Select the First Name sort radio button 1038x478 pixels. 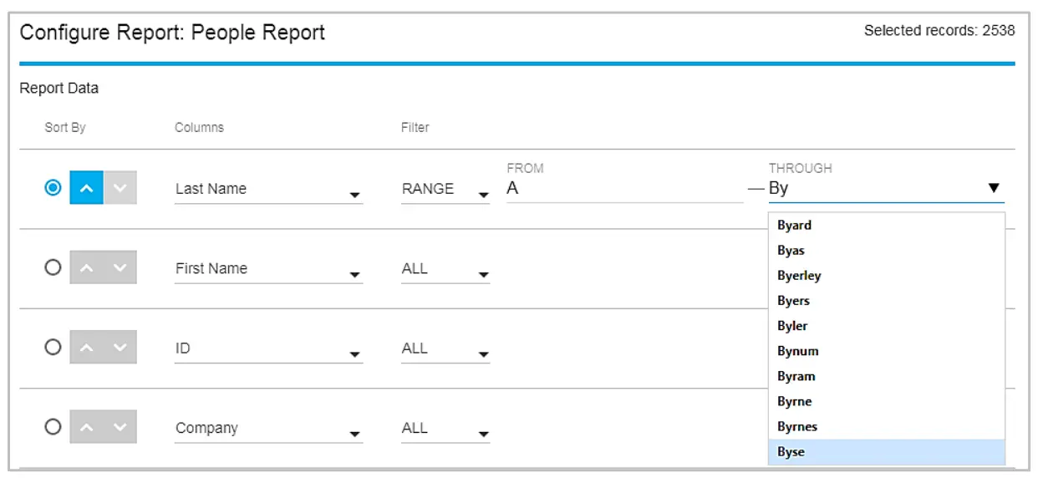click(x=53, y=267)
